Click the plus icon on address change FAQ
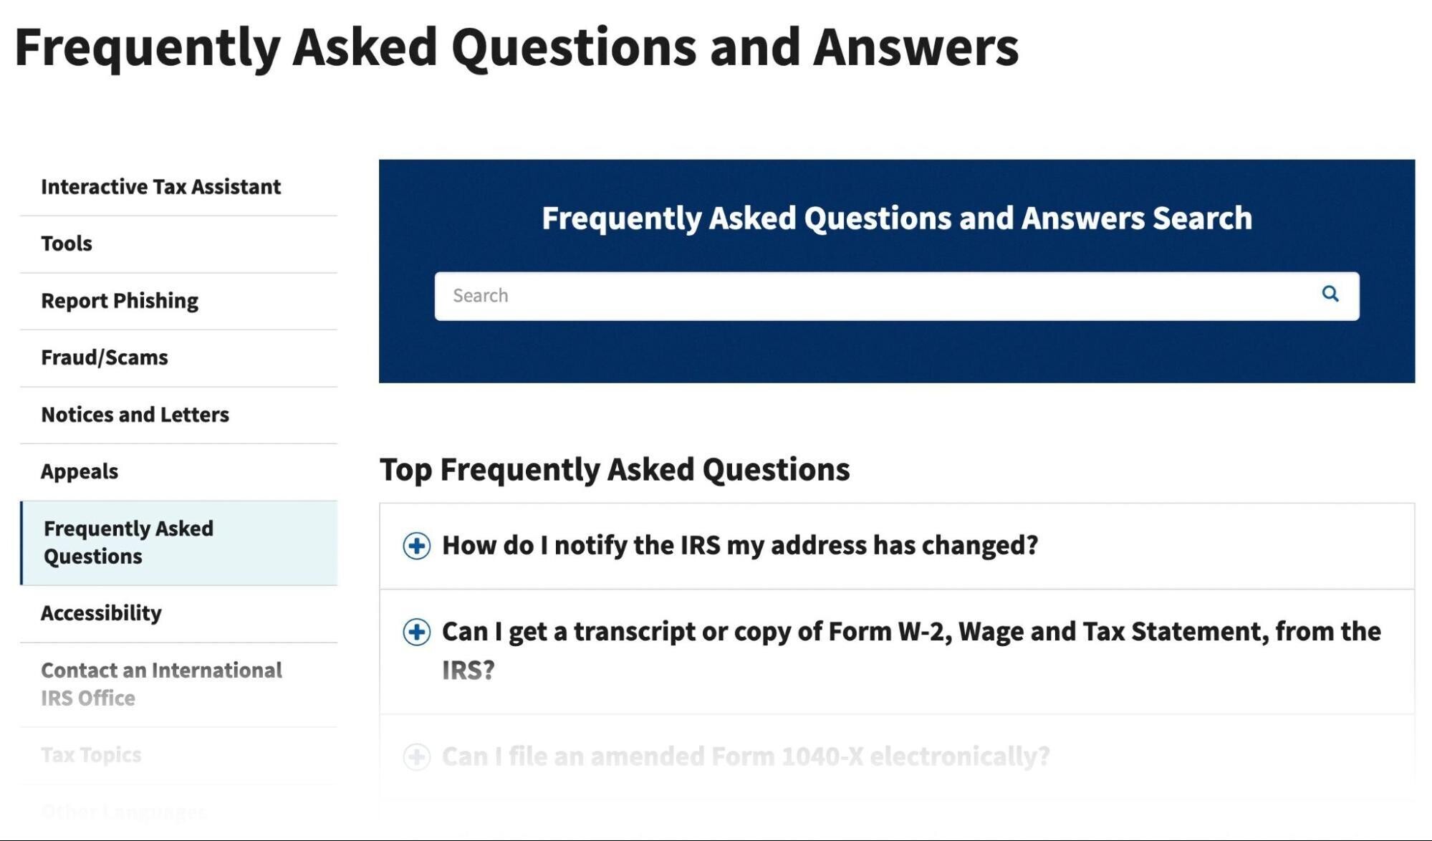Screen dimensions: 1432x841 (x=416, y=544)
